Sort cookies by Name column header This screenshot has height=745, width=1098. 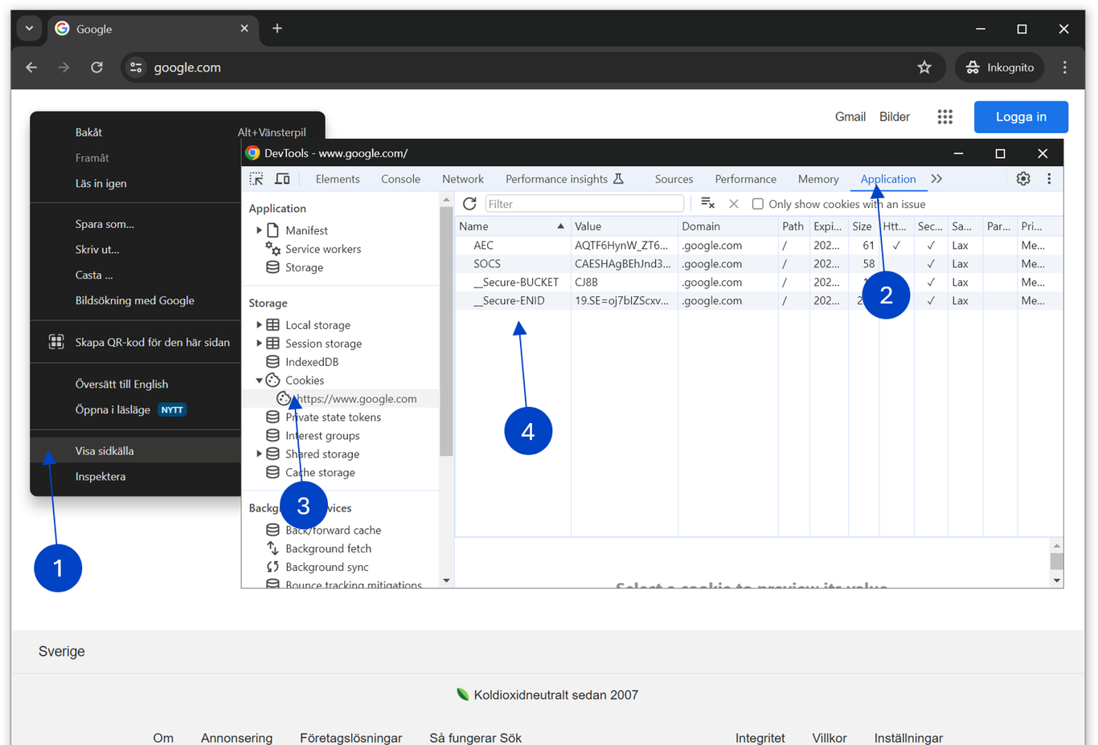(513, 226)
